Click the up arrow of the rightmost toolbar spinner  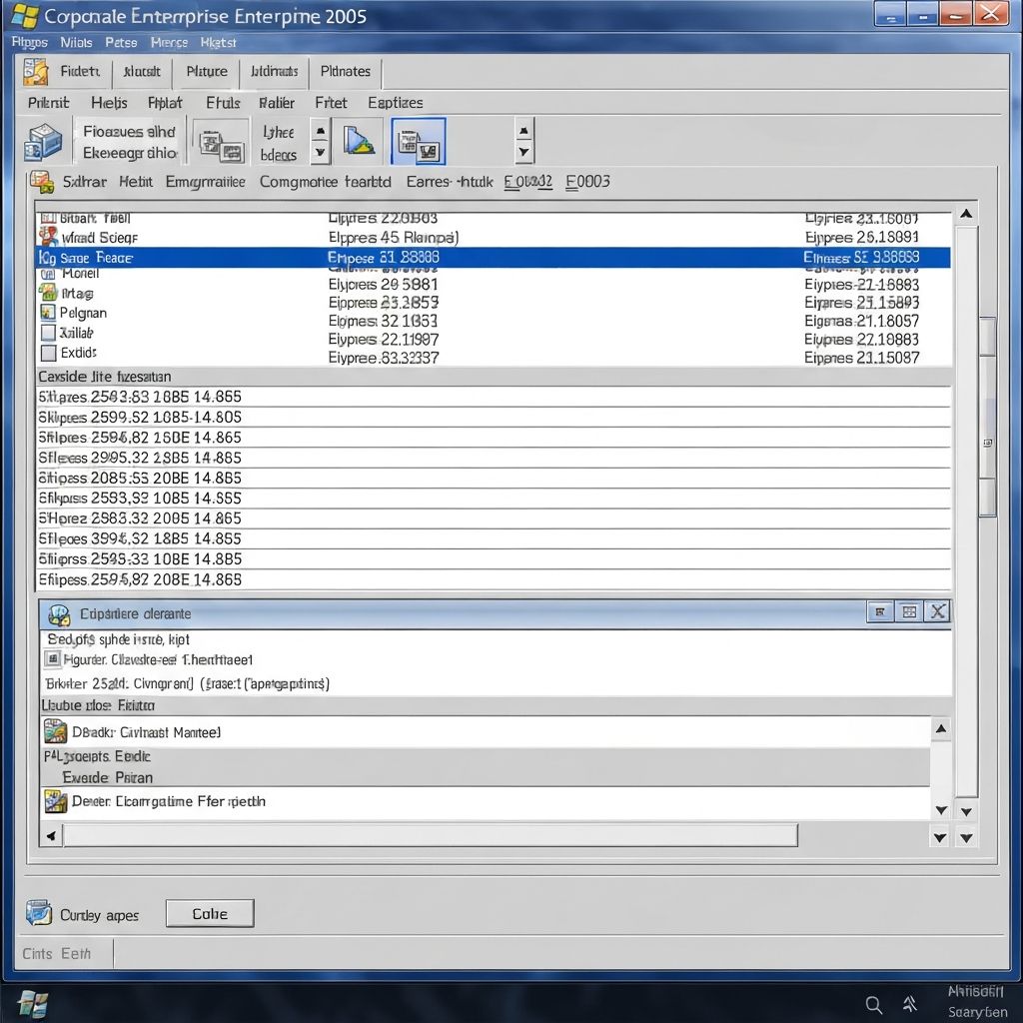tap(524, 129)
